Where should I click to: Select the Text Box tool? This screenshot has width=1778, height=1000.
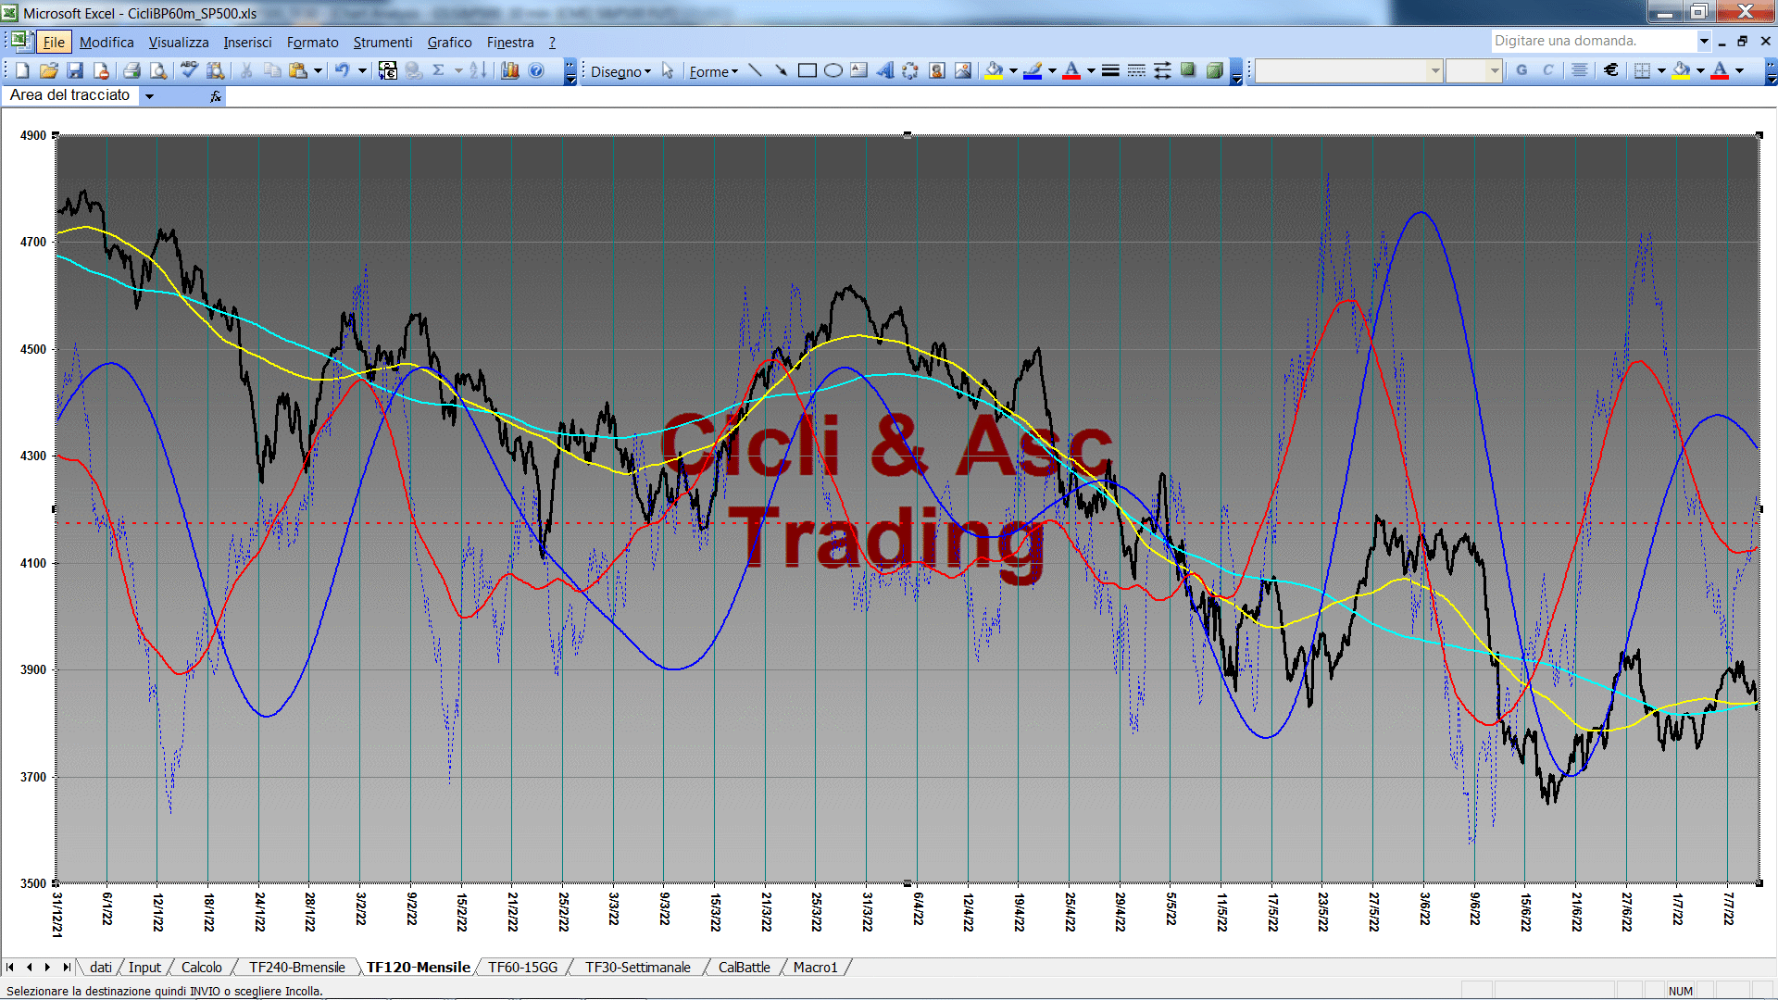(858, 70)
